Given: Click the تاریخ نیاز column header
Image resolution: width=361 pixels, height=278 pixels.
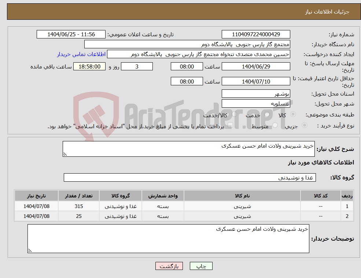Looking at the screenshot, I should click(x=36, y=196).
